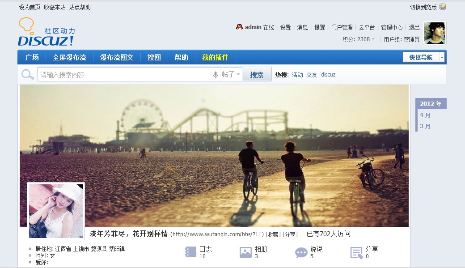Open the profile photo of the girl

56,211
